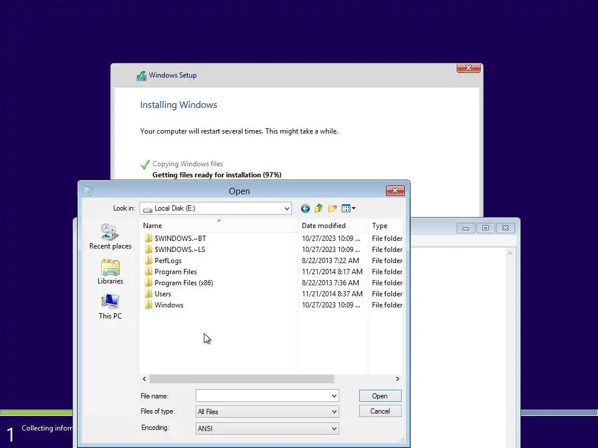Click the Cancel button
Screen dimensions: 598x448
point(380,411)
